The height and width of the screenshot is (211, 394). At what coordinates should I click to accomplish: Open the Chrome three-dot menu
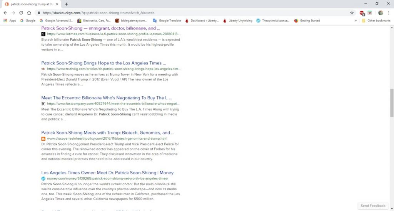pos(389,13)
